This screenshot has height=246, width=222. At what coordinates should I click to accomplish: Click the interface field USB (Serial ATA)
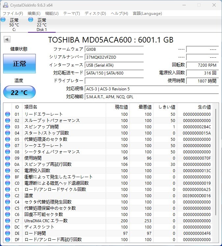pyautogui.click(x=114, y=65)
